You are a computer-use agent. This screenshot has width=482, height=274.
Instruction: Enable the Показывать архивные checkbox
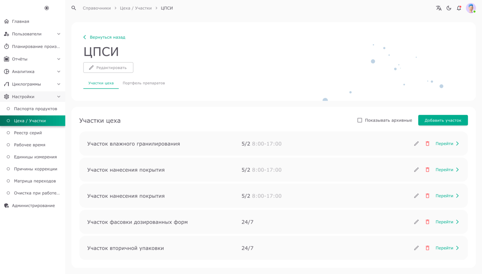pos(360,120)
